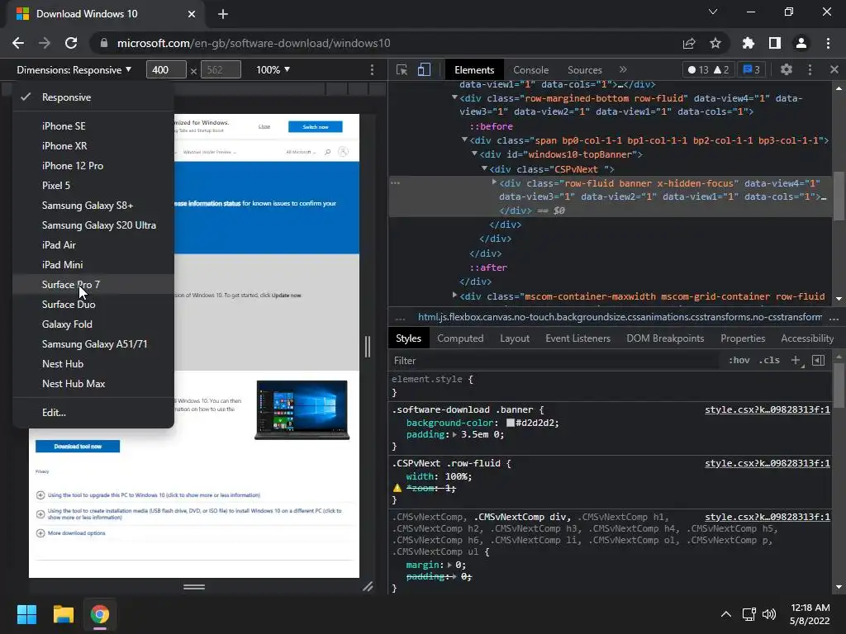Click the rotate dimensions separator icon

tap(193, 71)
